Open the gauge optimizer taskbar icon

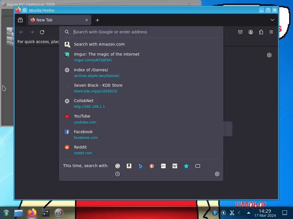59,213
